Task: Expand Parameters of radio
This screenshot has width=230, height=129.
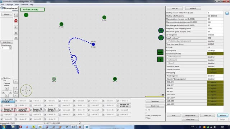Action: point(215,54)
